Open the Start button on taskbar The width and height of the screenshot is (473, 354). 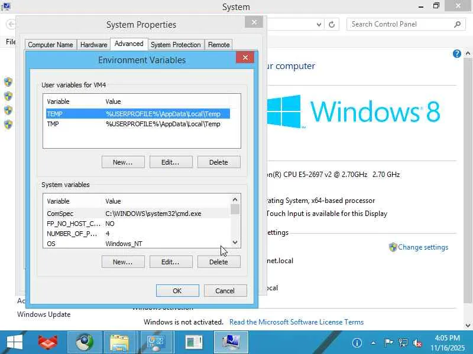pyautogui.click(x=14, y=342)
